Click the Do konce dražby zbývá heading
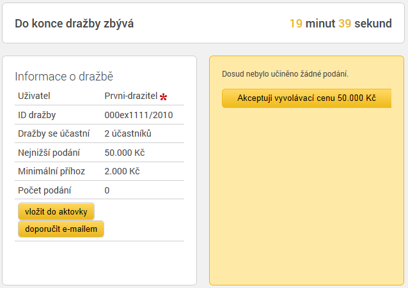Viewport: 408px width, 288px height. click(74, 24)
